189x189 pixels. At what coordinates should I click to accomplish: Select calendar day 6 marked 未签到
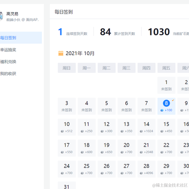127,106
